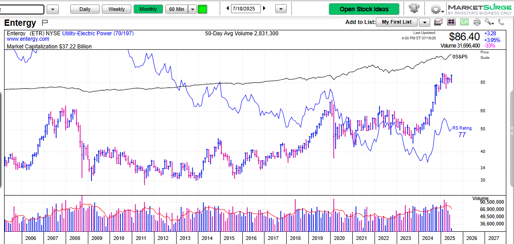Click the $86.40 price quote

(465, 36)
